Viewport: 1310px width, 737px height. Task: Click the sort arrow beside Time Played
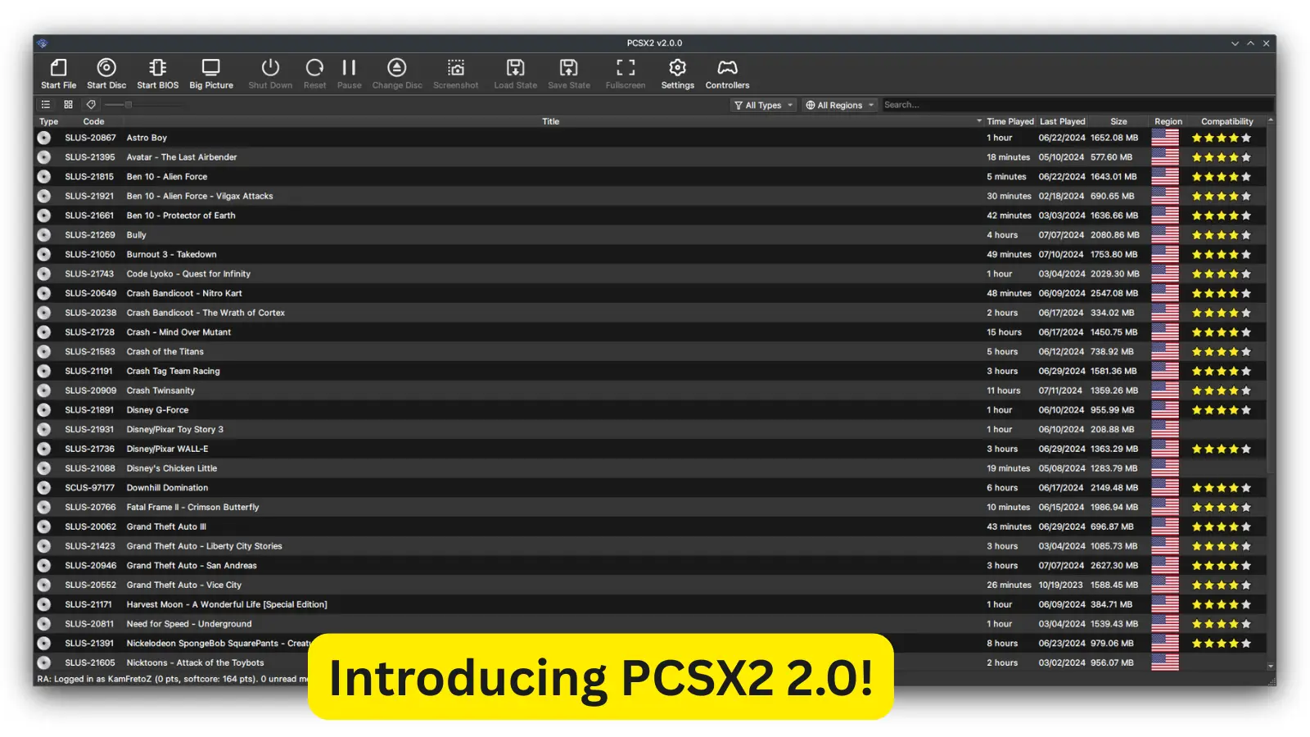coord(979,121)
